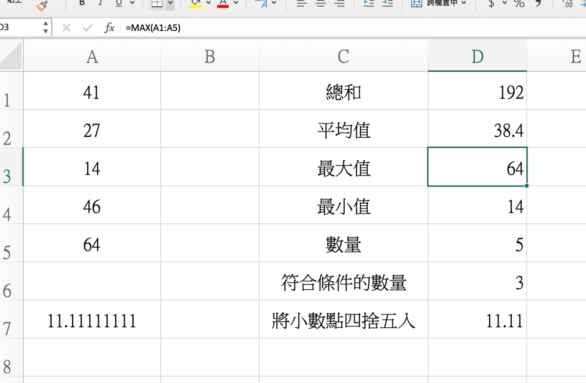Click the fill handle of cell D3
586x383 pixels.
point(527,186)
